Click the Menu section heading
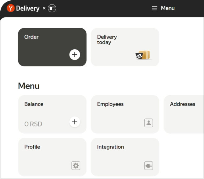The image size is (204, 179). coord(29,86)
